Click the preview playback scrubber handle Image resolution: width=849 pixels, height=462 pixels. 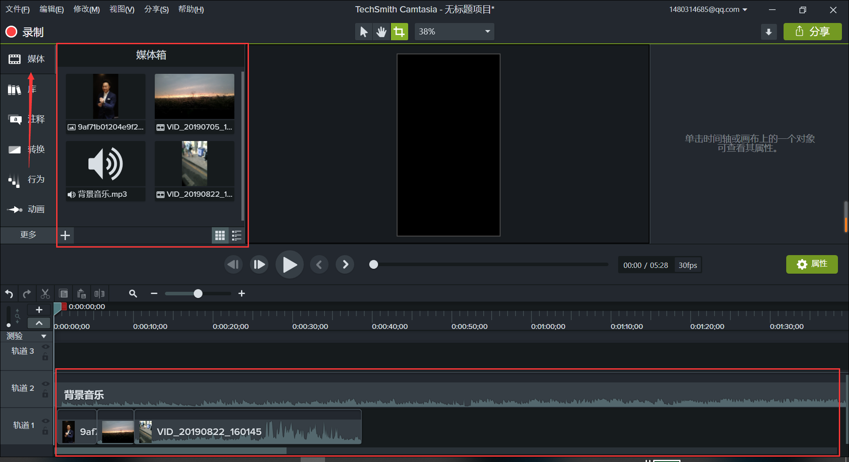point(374,265)
